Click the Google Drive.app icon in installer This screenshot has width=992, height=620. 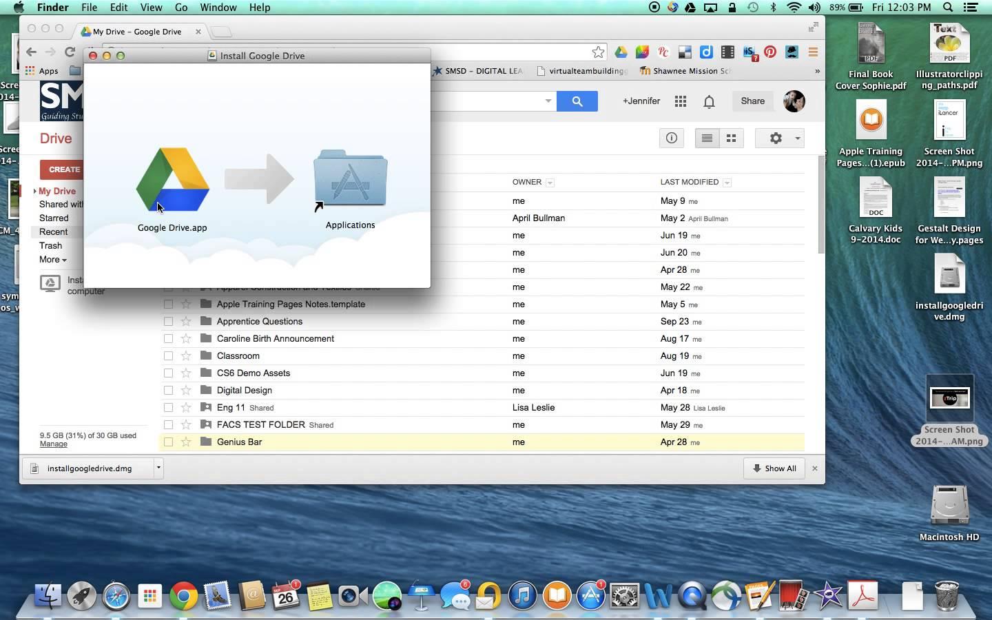[173, 180]
